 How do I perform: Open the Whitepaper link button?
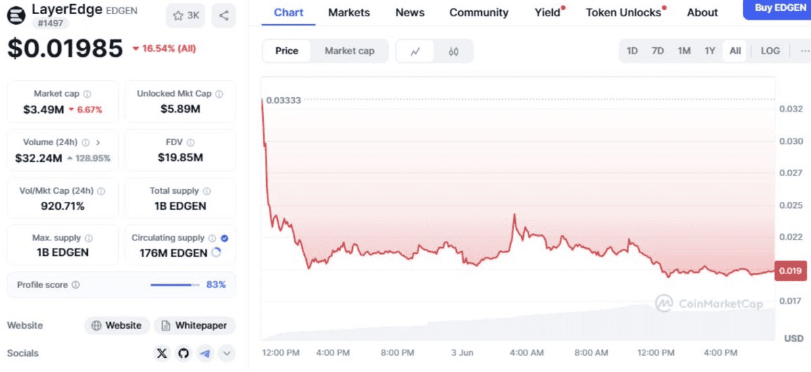click(195, 325)
